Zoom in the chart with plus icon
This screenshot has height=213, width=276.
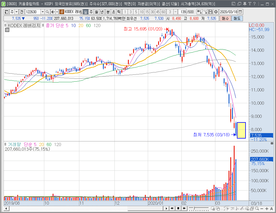[267, 209]
